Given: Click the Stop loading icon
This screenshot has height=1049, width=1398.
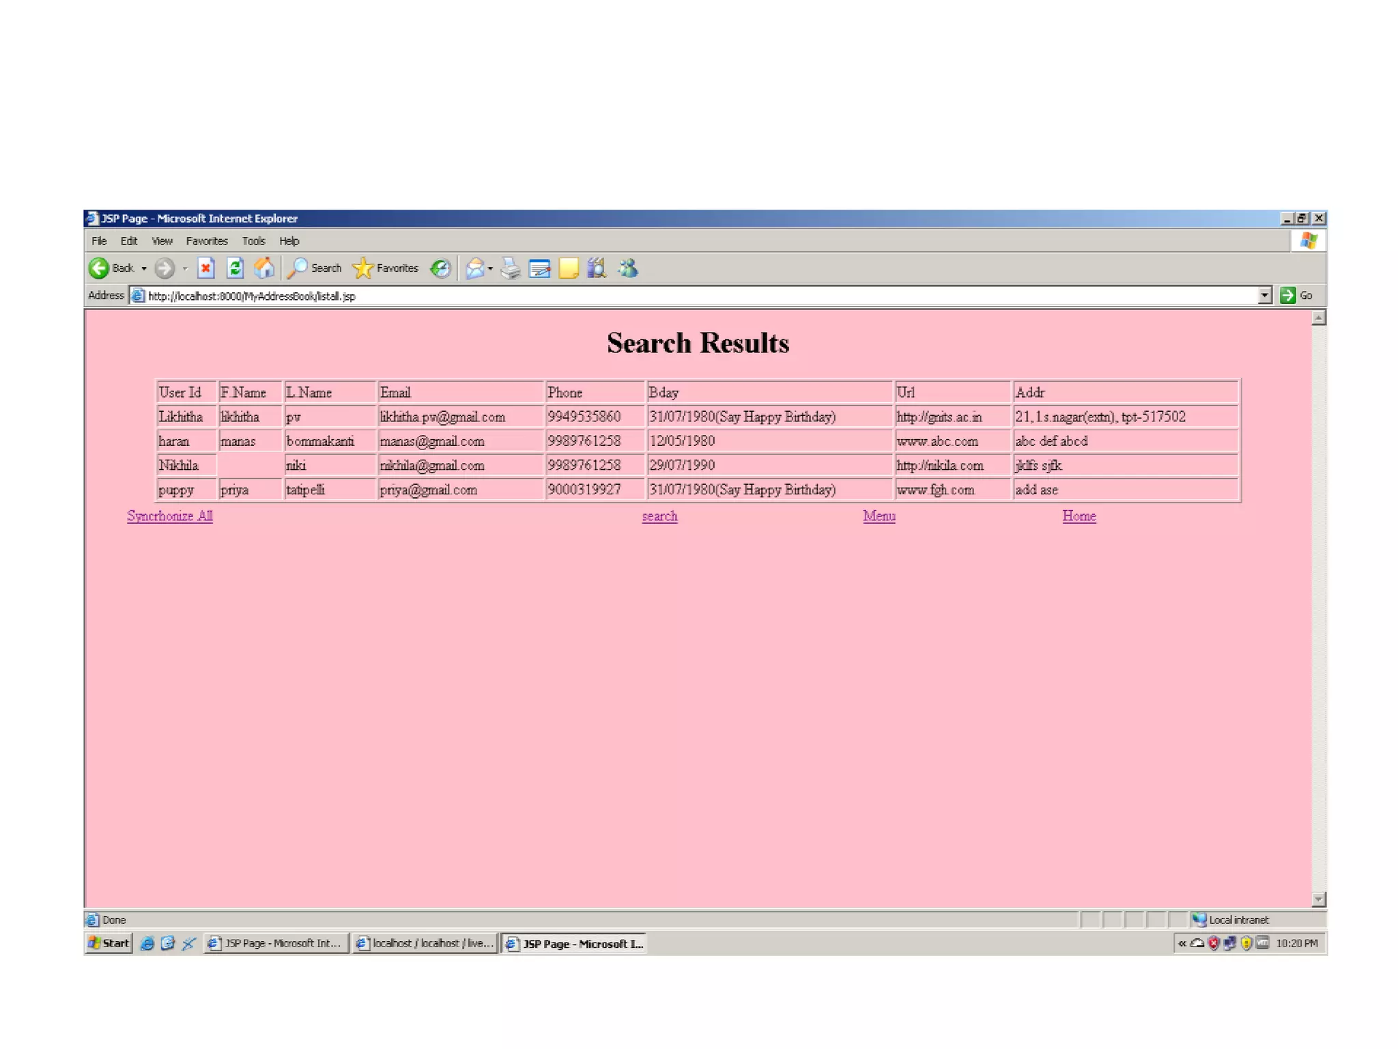Looking at the screenshot, I should pyautogui.click(x=205, y=268).
